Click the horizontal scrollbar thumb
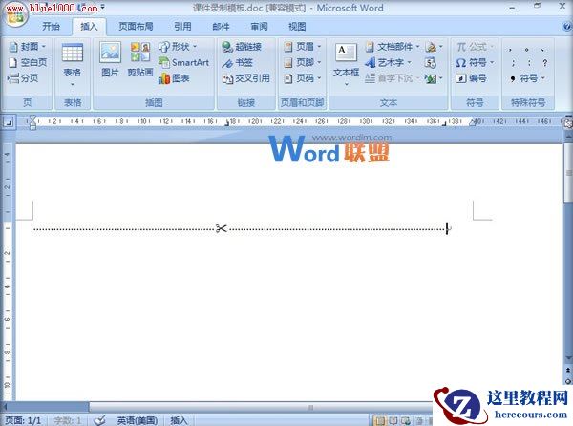Screen dimensions: 573x426 point(310,407)
